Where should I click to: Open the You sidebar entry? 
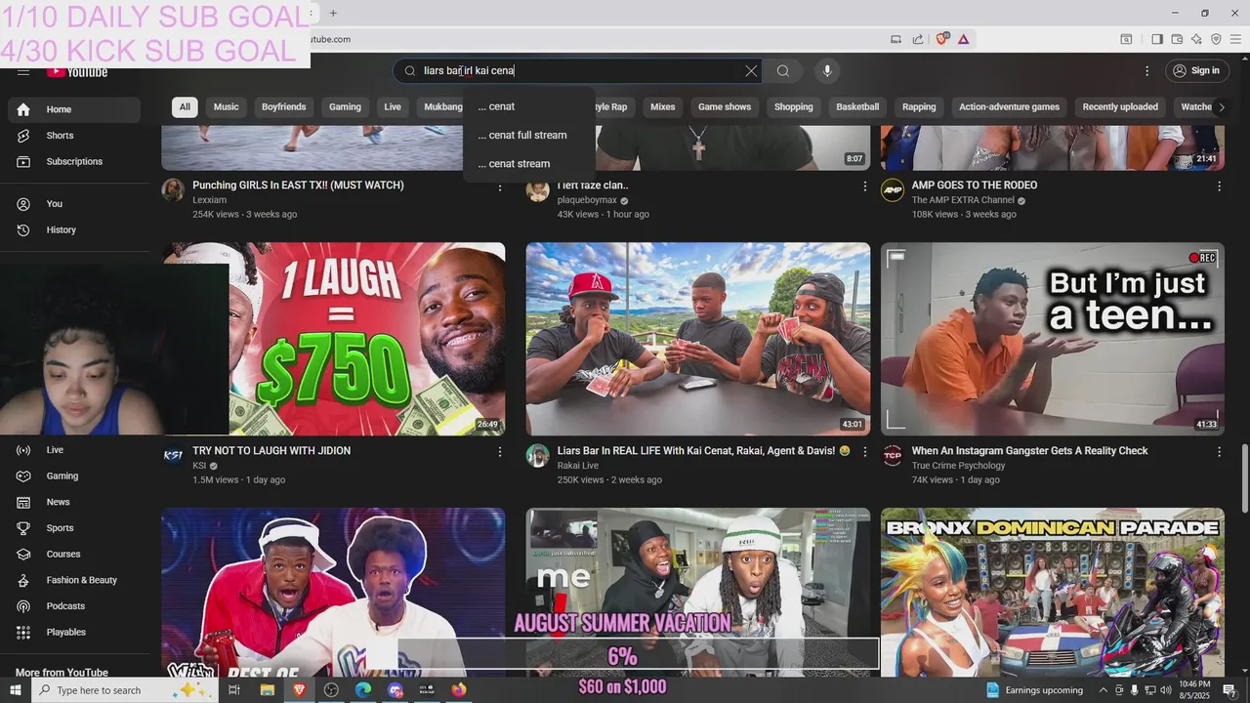point(74,204)
